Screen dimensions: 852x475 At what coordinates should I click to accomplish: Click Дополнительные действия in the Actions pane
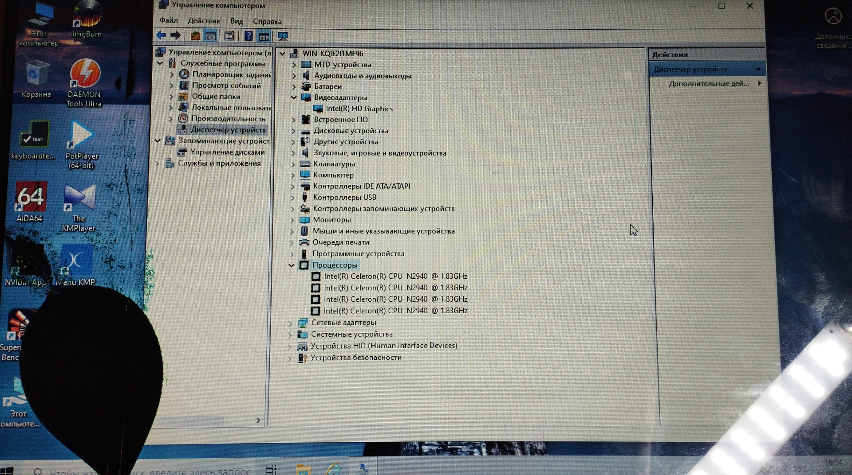click(708, 84)
